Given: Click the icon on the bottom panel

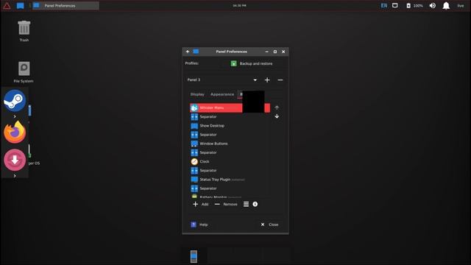Looking at the screenshot, I should pos(194,256).
